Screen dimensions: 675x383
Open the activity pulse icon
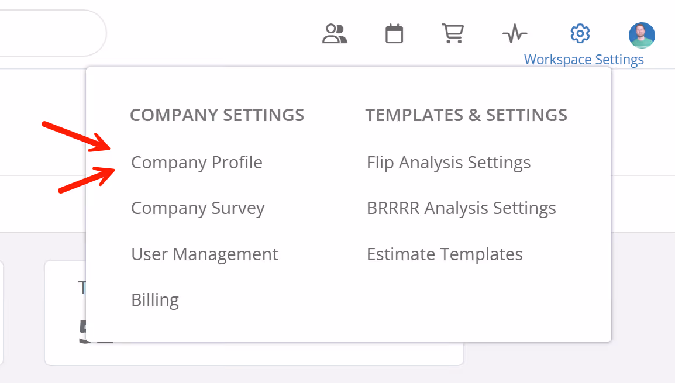514,33
